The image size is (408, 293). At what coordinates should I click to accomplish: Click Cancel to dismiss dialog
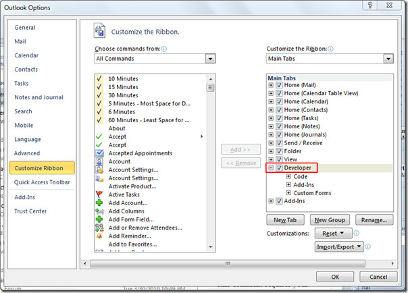(x=378, y=277)
